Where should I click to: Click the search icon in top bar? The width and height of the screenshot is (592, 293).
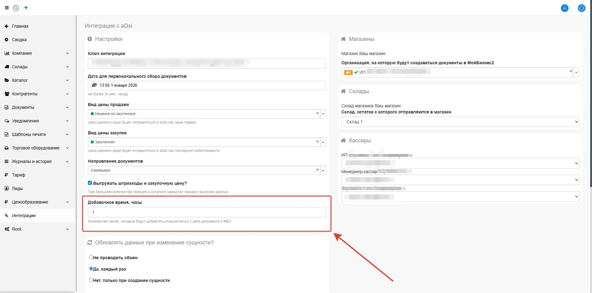click(x=16, y=8)
